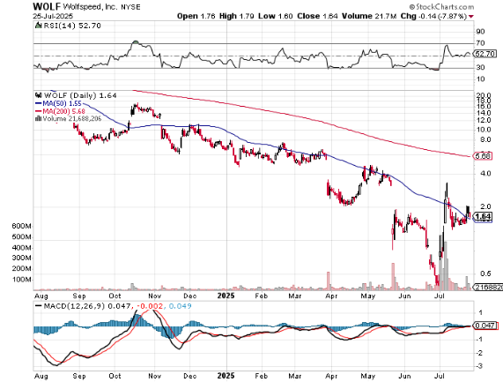Image resolution: width=503 pixels, height=382 pixels.
Task: Click the Volume 21.7M value in the header
Action: pos(369,16)
